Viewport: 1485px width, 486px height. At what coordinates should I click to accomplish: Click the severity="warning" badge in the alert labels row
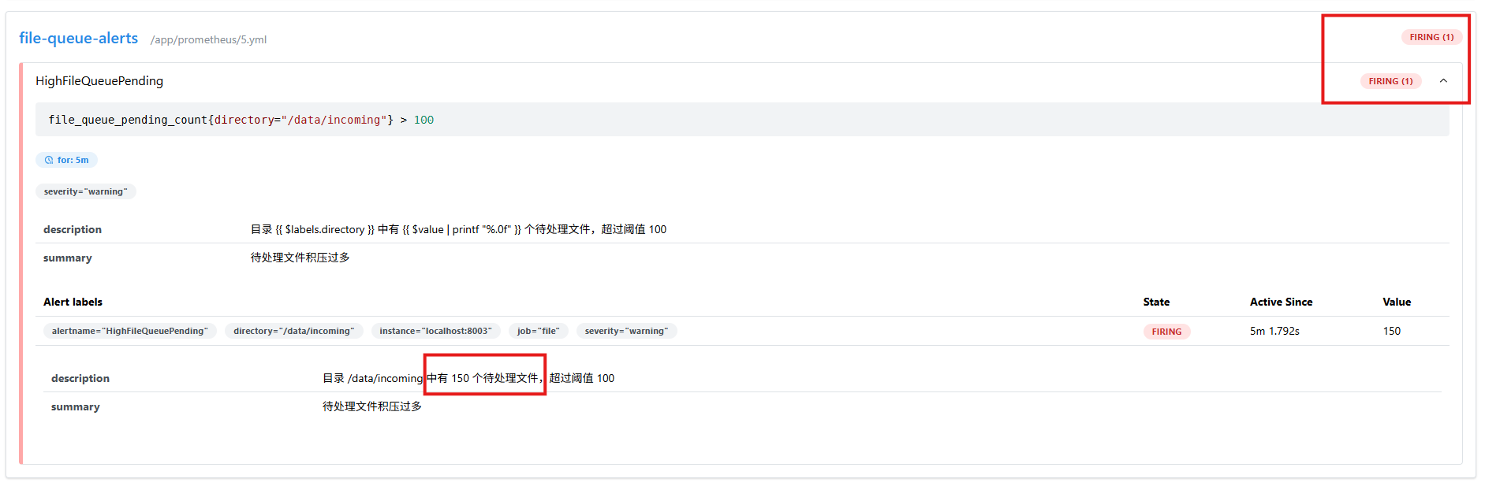click(626, 331)
